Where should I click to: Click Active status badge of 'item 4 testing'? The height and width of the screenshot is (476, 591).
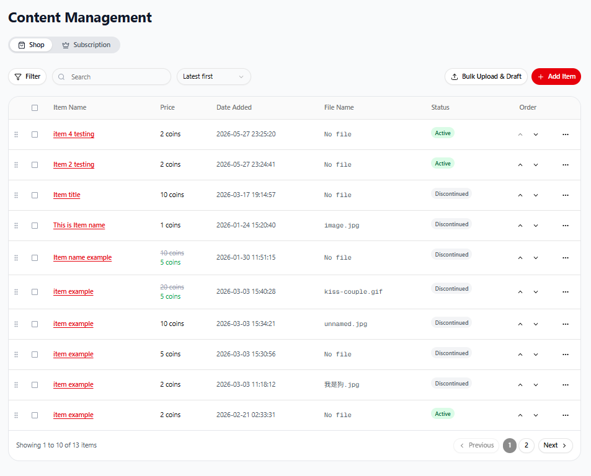click(443, 133)
